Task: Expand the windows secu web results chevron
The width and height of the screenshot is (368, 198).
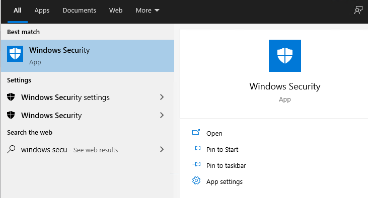Action: 162,149
